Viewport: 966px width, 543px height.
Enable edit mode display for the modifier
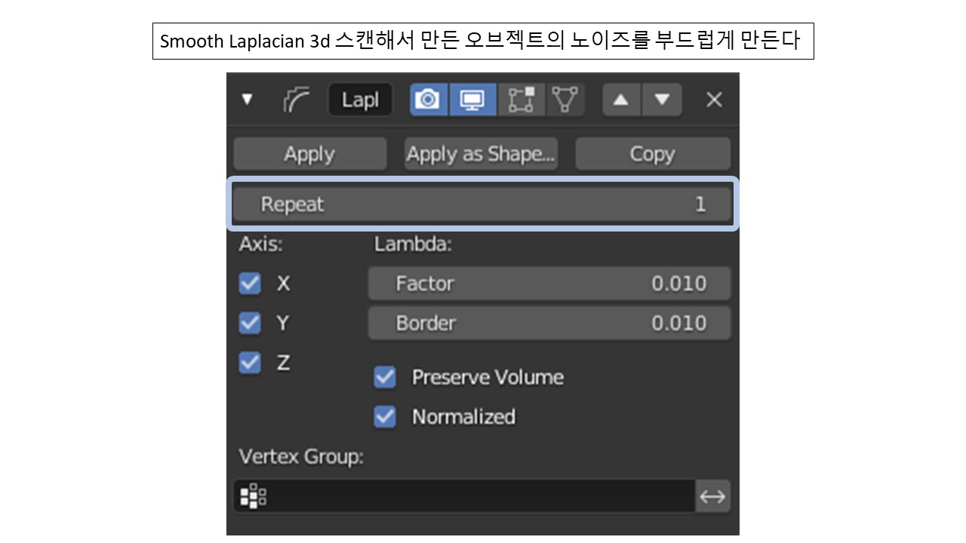pos(521,99)
